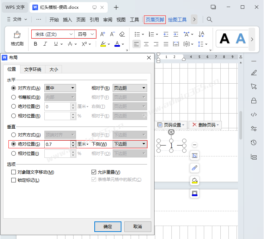Viewport: 264px width, 239px height.
Task: Align text right
Action: tap(156, 44)
